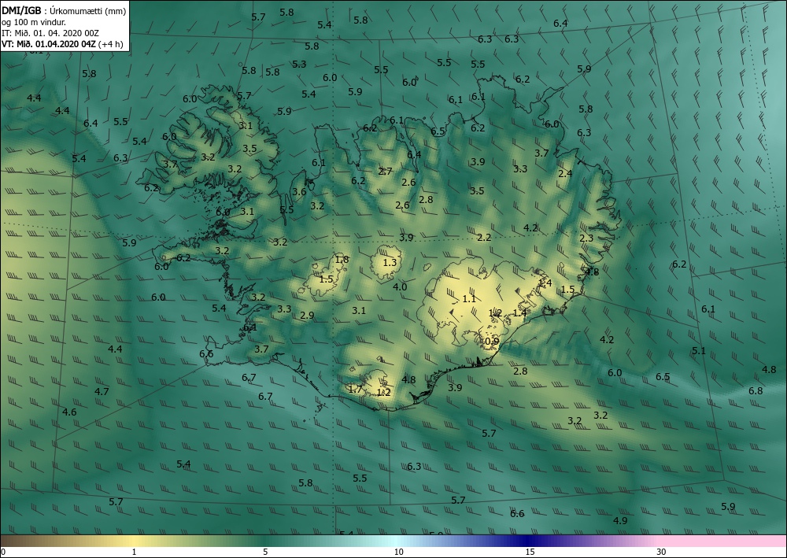The image size is (787, 558).
Task: Select the 4.0 value on the map
Action: click(x=400, y=287)
